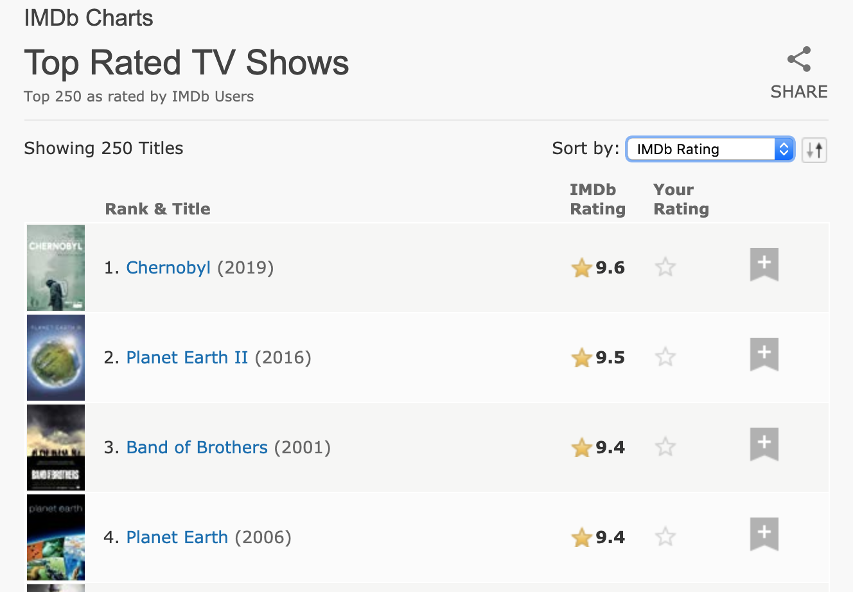853x592 pixels.
Task: Open the Band of Brothers title link
Action: 197,448
